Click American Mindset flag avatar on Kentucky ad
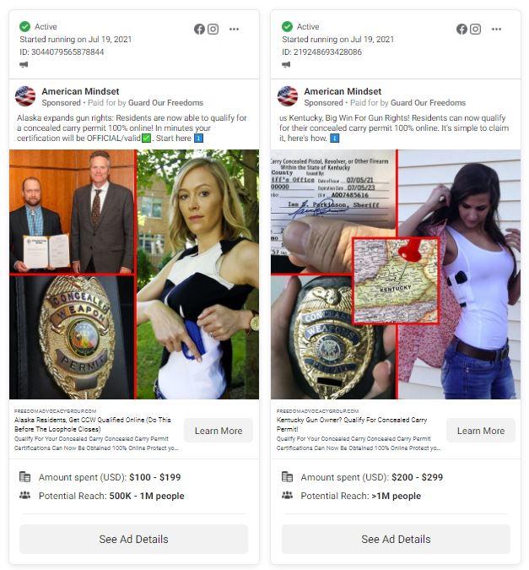The height and width of the screenshot is (570, 529). click(288, 96)
